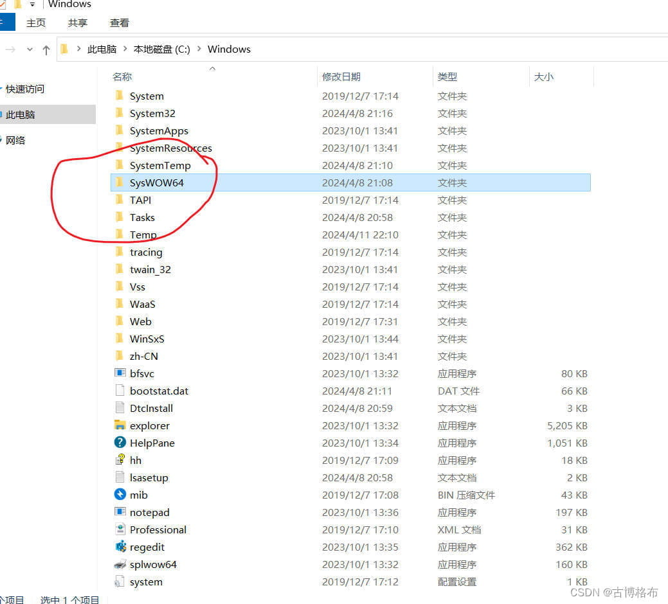Click 此电脑 in address breadcrumb
668x604 pixels.
pos(102,49)
